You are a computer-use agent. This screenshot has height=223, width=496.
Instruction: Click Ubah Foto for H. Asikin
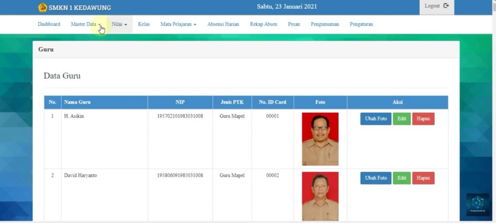[x=375, y=119]
